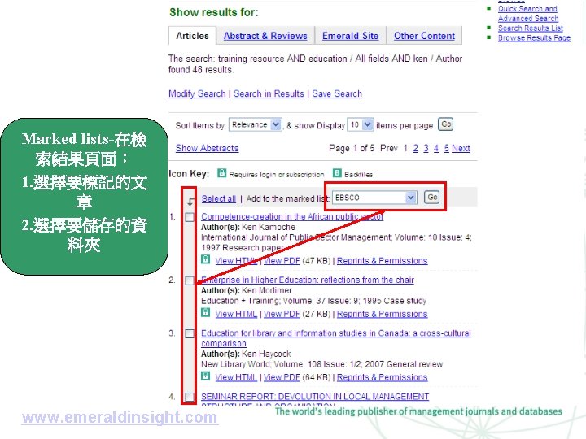The width and height of the screenshot is (586, 439).
Task: Open the items per page dropdown
Action: point(361,124)
